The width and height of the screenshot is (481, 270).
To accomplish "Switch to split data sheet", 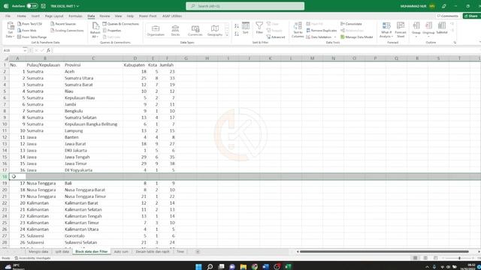I will 62,252.
